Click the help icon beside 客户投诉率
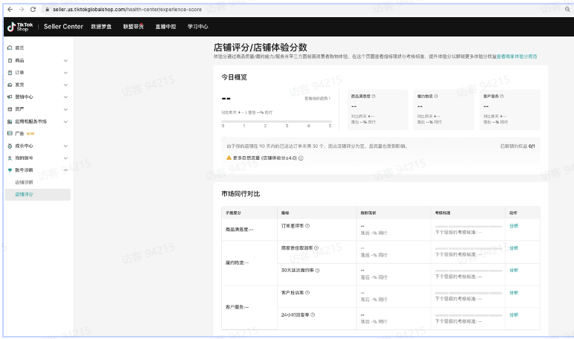Image resolution: width=574 pixels, height=339 pixels. [x=307, y=293]
